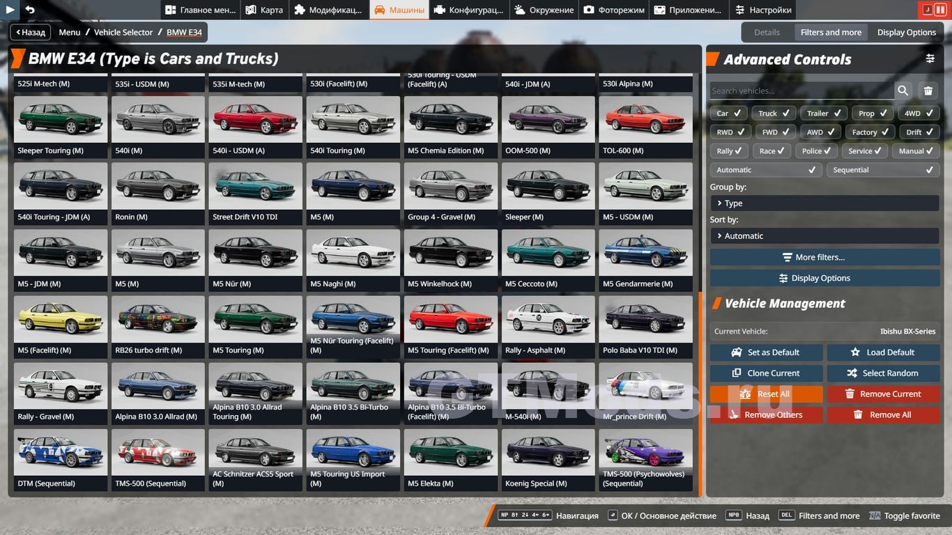Expand the Group by Type dropdown
Viewport: 952px width, 535px height.
(x=824, y=203)
